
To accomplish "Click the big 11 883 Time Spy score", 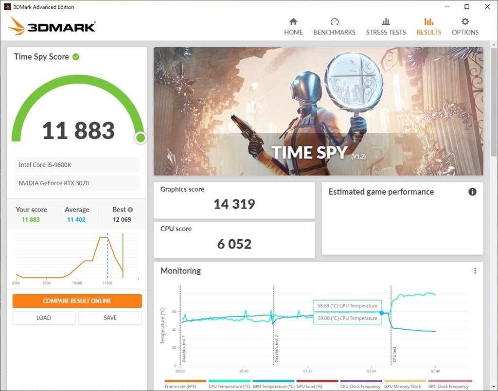I will [78, 130].
